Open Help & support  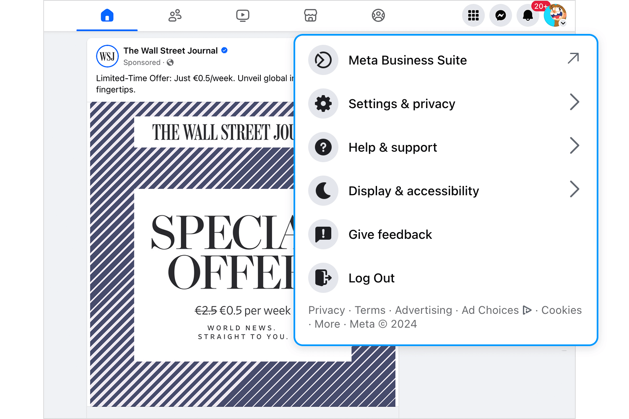click(446, 147)
